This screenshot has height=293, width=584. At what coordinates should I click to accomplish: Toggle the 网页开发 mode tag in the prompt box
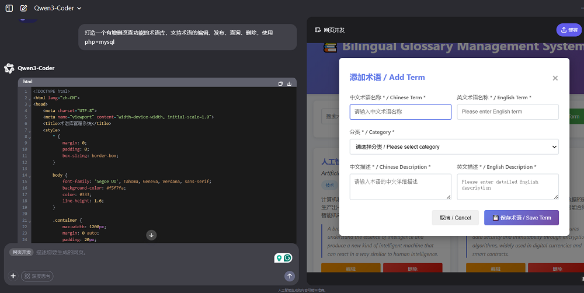pos(22,253)
